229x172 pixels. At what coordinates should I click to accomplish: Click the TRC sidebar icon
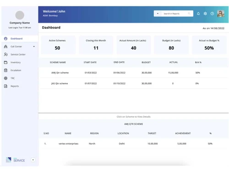coord(5,78)
